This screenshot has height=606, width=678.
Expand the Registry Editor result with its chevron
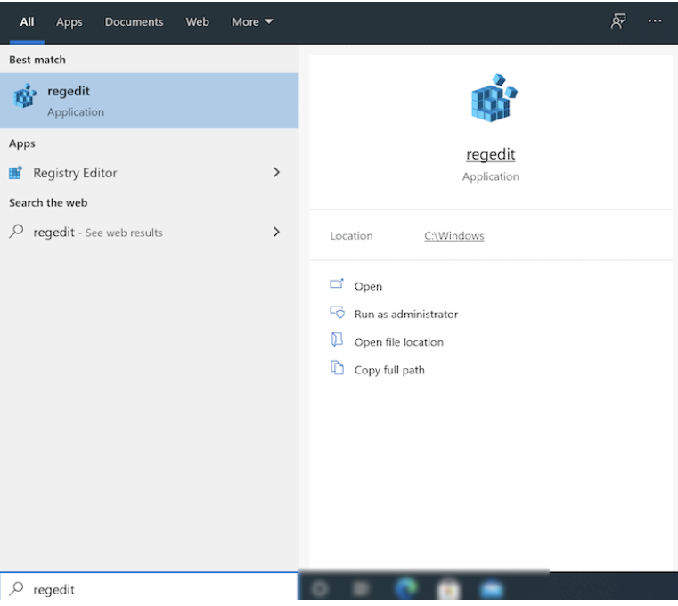click(277, 173)
